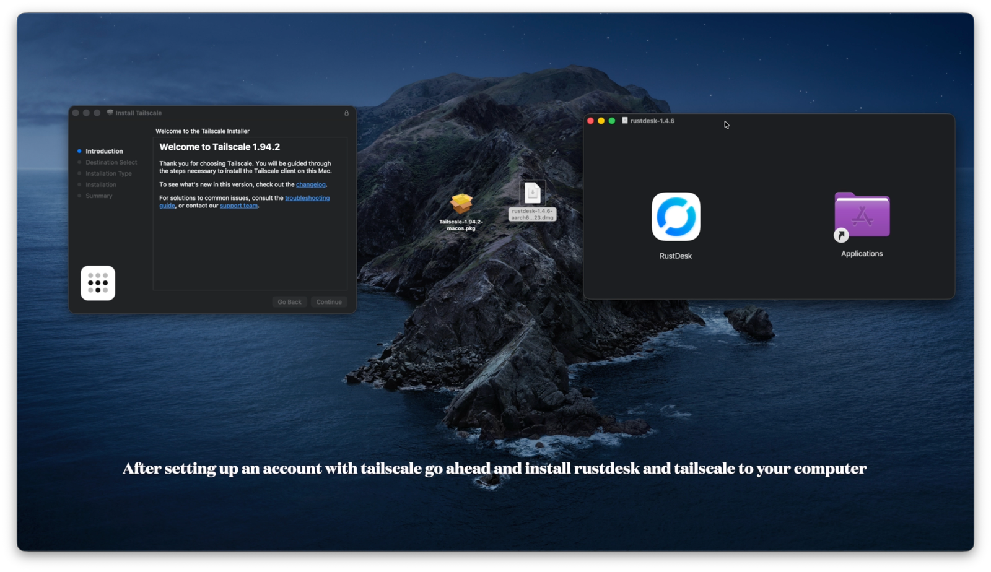
Task: Open the Applications folder alias in rustdesk window
Action: coord(862,215)
